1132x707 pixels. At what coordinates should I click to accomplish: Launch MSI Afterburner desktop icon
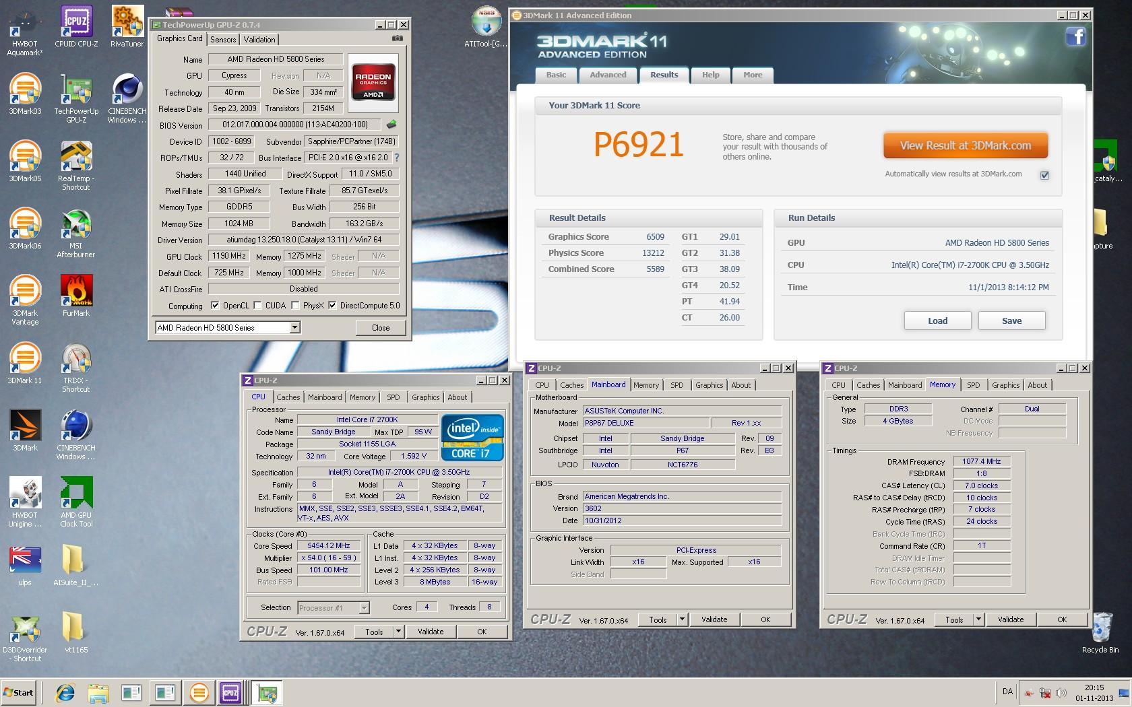(76, 232)
